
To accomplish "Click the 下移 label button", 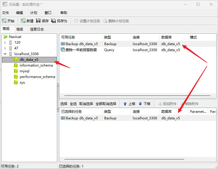I will coord(147,104).
